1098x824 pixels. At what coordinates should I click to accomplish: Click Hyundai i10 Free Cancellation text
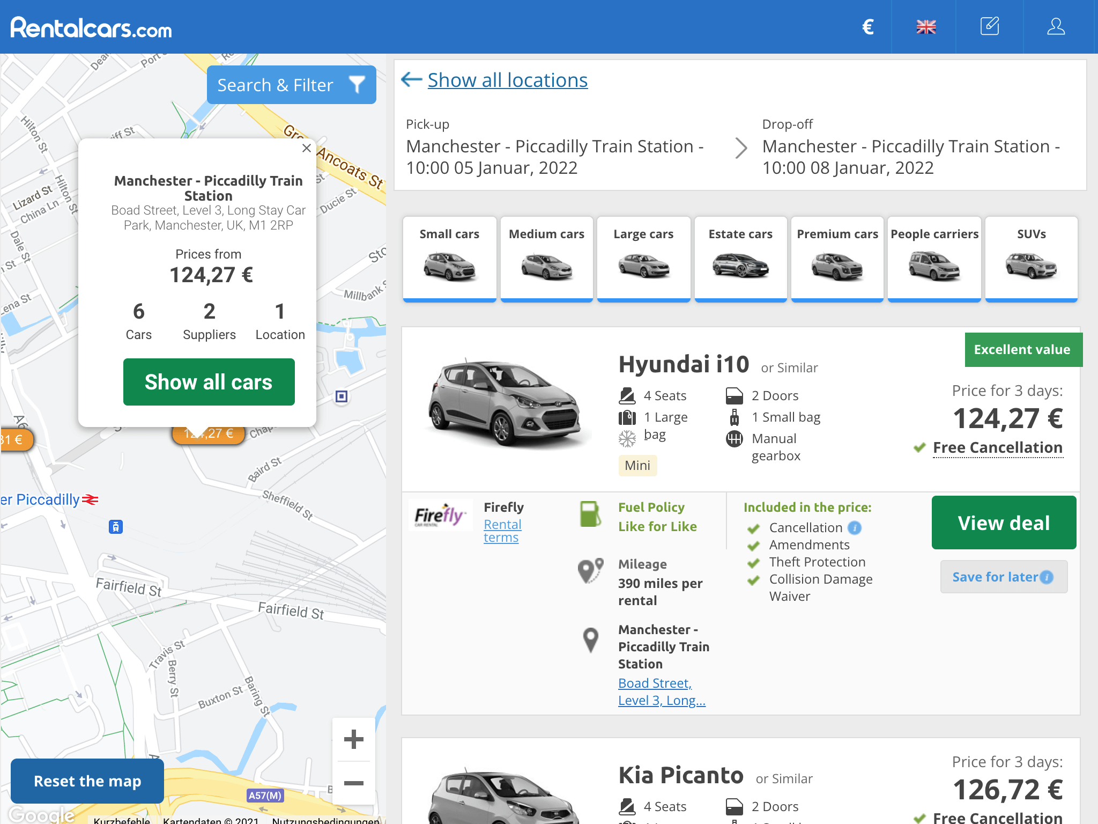pyautogui.click(x=998, y=447)
